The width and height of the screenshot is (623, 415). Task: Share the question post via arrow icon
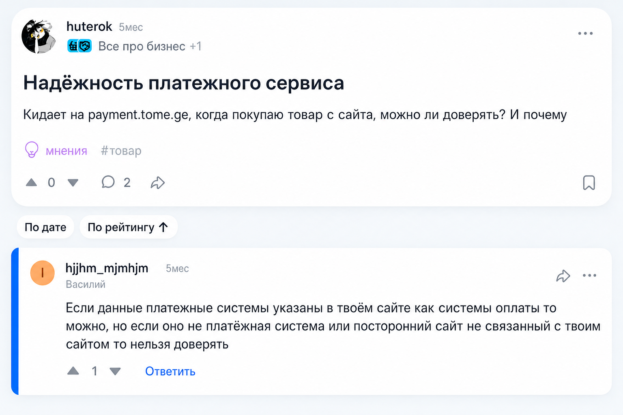pos(157,183)
